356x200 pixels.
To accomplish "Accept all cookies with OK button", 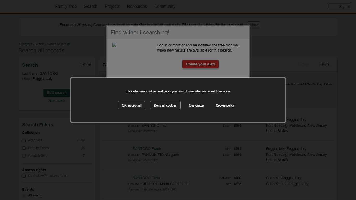I will point(131,105).
